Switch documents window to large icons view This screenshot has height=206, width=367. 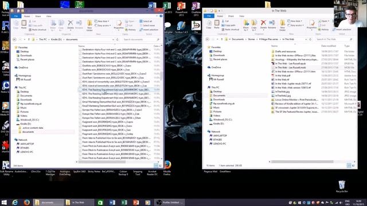click(161, 165)
